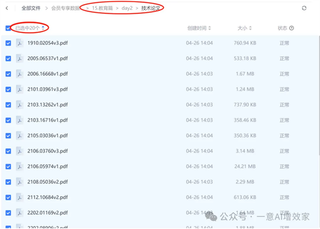Open file 2103.13262v1.pdf
Viewport: 320px width, 229px height.
(x=47, y=105)
